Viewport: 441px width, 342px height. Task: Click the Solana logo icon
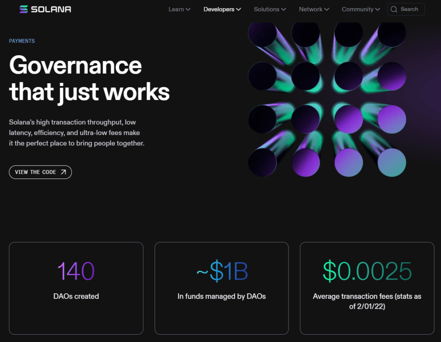[x=24, y=9]
